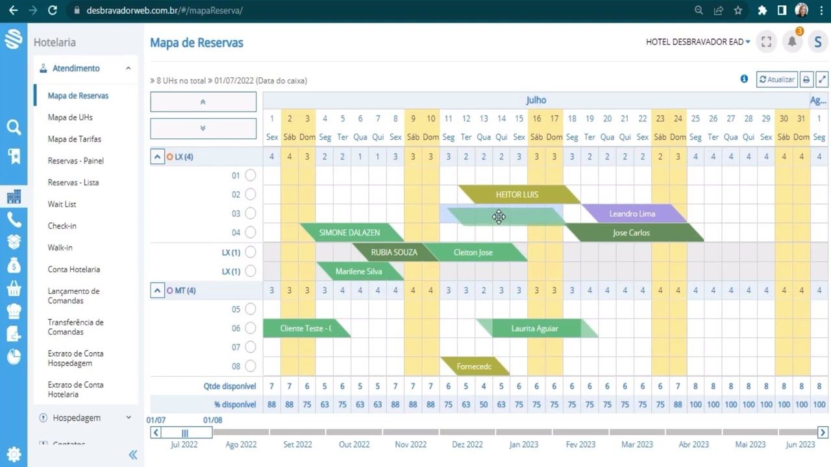Select the radio circle for room 01
Viewport: 831px width, 467px height.
point(251,175)
